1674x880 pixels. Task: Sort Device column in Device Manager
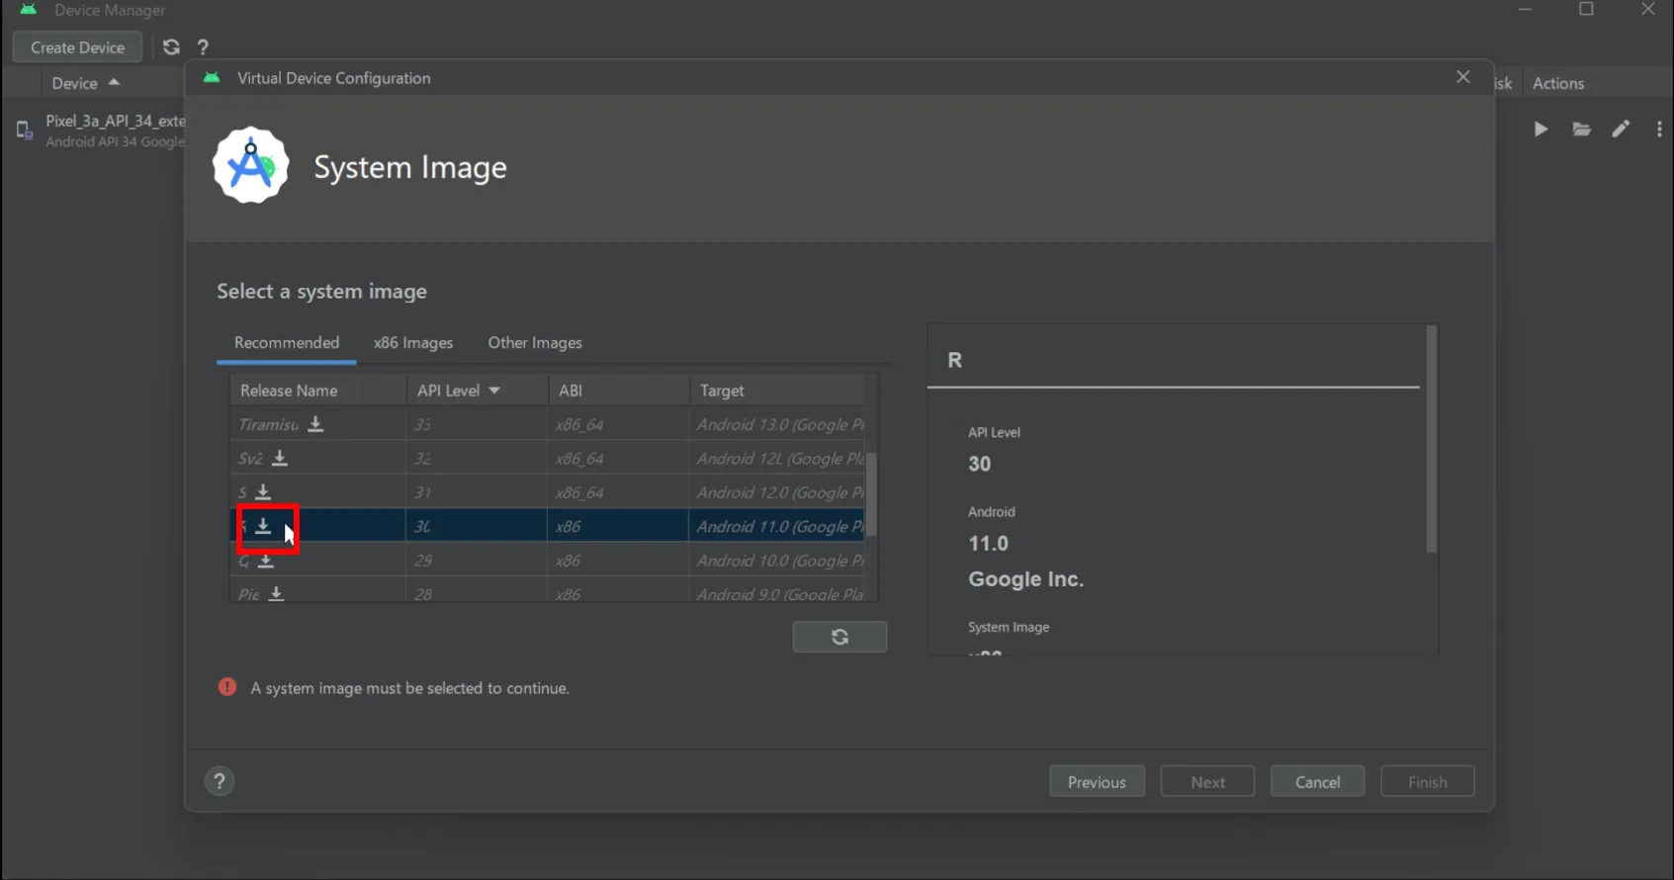(85, 83)
